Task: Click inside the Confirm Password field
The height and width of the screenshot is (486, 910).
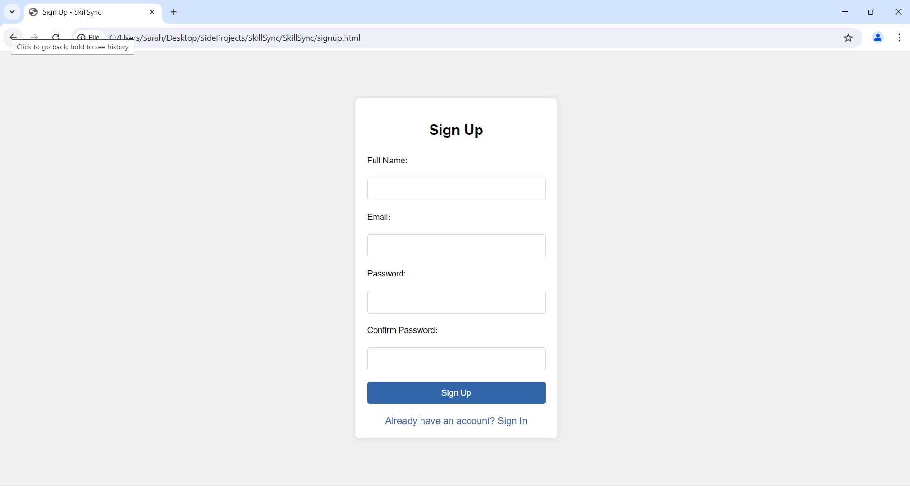Action: [x=456, y=359]
